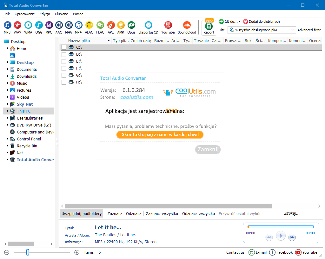Open the Edycja menu
This screenshot has height=259, width=325.
coord(45,14)
